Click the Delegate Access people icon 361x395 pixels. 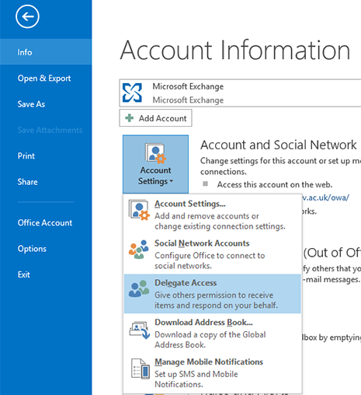[139, 288]
